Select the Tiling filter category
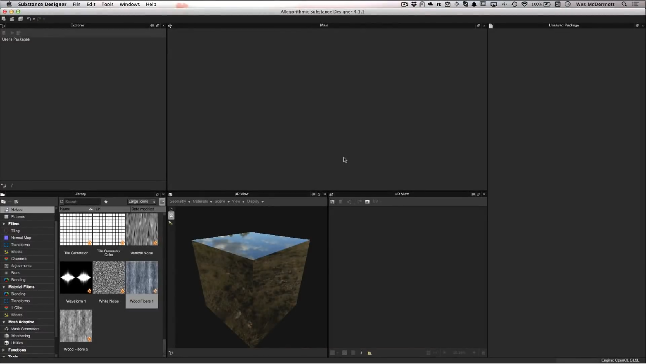Image resolution: width=646 pixels, height=364 pixels. pos(27,231)
